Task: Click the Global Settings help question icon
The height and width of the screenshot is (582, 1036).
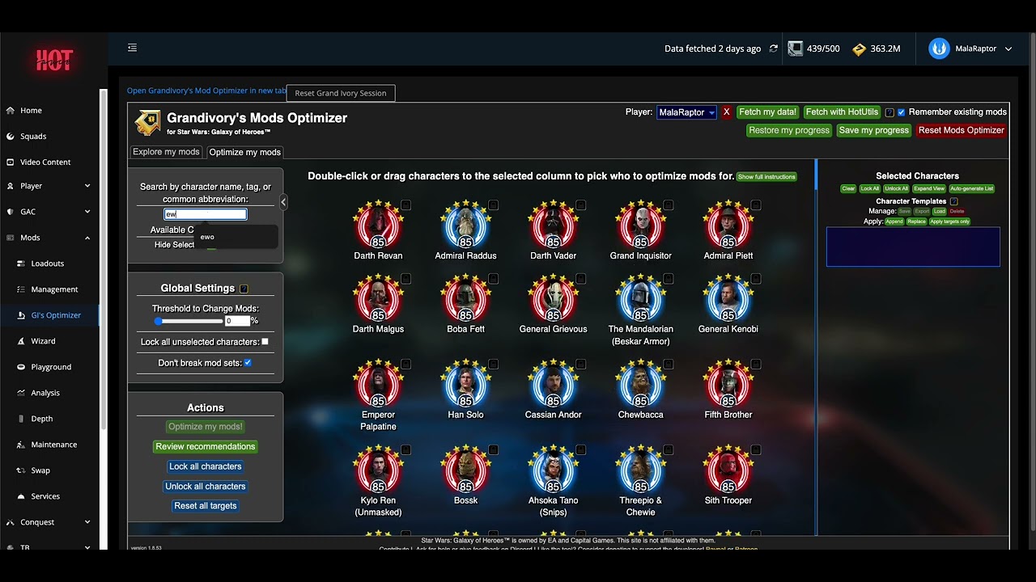Action: tap(244, 289)
